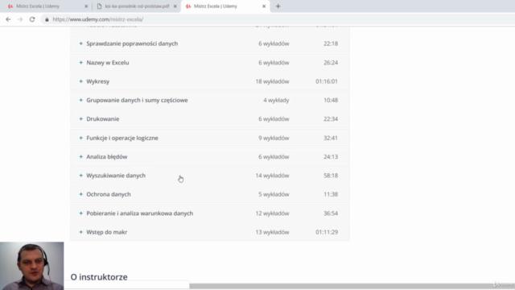Click the Wyszukiwanie danych title
The image size is (515, 290).
click(116, 176)
